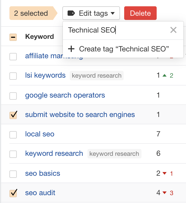
Task: Click the 2 selected indicator label
Action: 31,13
